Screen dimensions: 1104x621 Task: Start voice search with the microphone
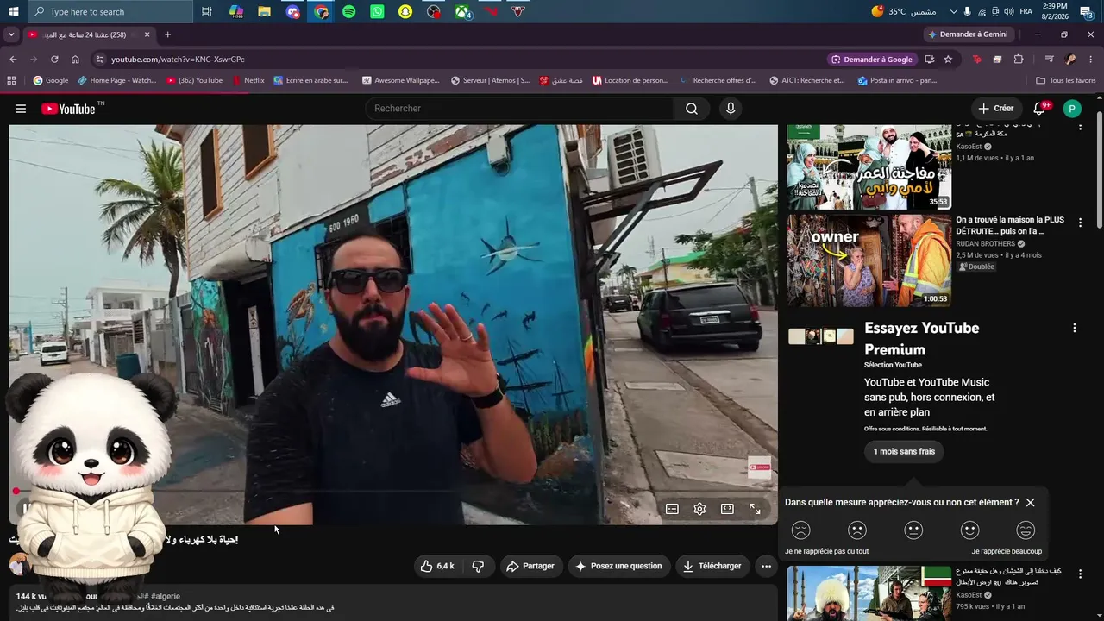point(731,109)
